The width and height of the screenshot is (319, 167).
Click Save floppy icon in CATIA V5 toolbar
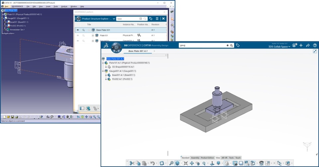click(12, 117)
